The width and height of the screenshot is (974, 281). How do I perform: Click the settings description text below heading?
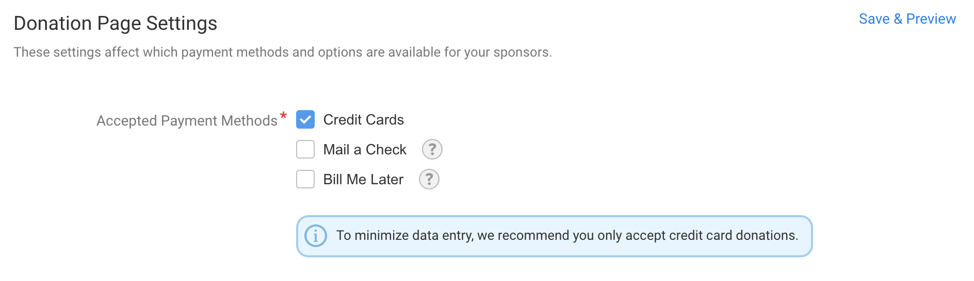pyautogui.click(x=282, y=52)
